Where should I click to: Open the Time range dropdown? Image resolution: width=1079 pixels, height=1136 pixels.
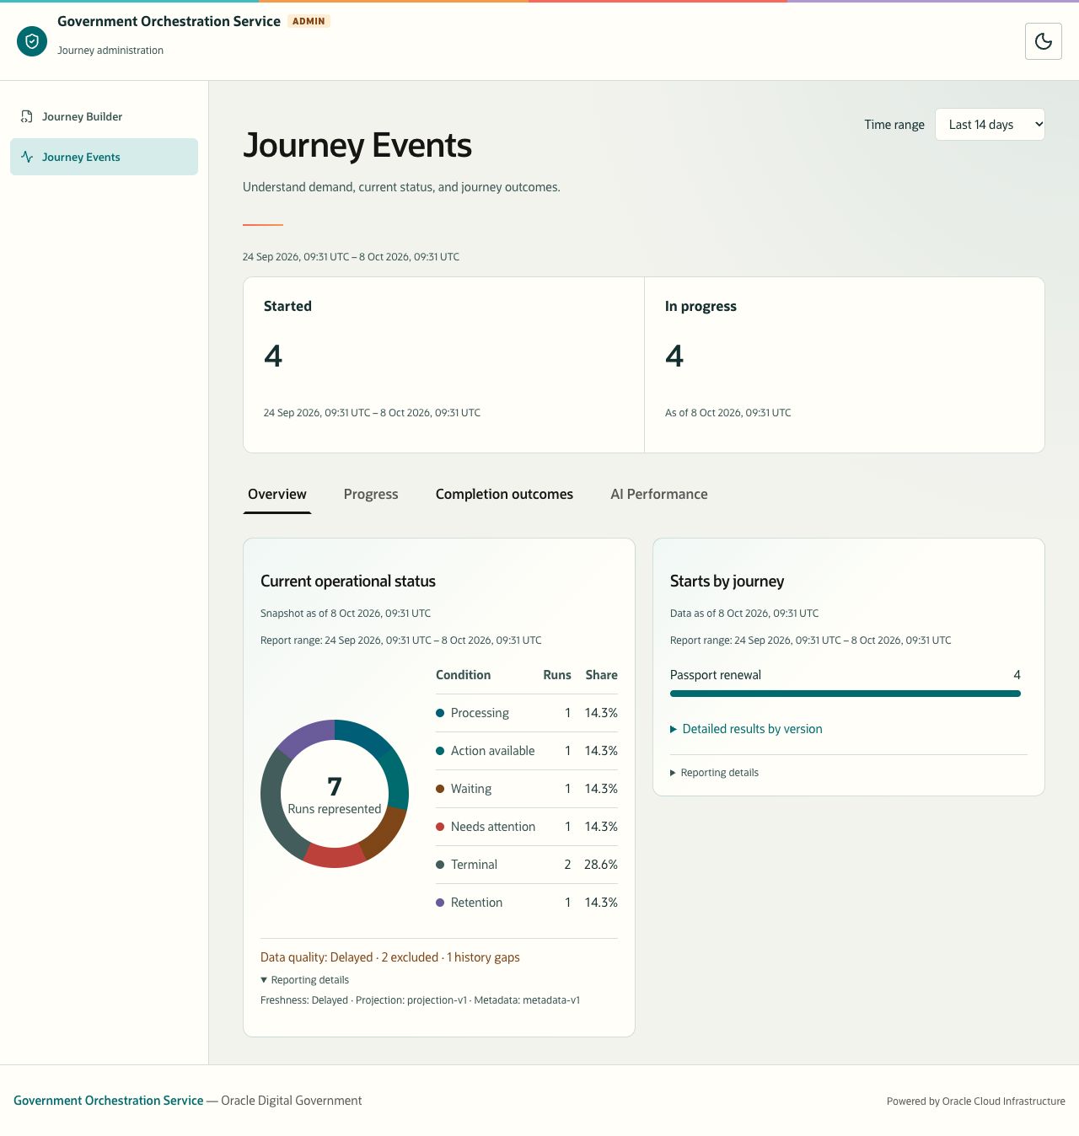(x=990, y=124)
